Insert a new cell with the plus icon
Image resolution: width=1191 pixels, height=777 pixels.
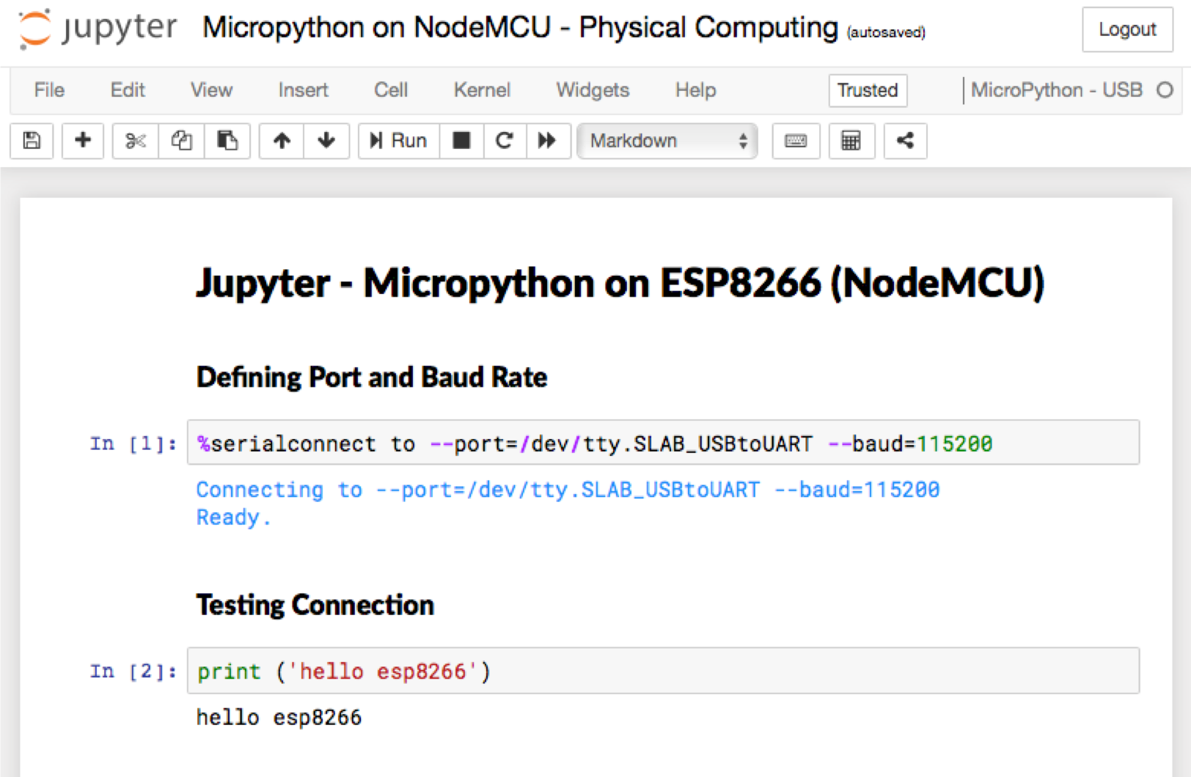(x=82, y=141)
